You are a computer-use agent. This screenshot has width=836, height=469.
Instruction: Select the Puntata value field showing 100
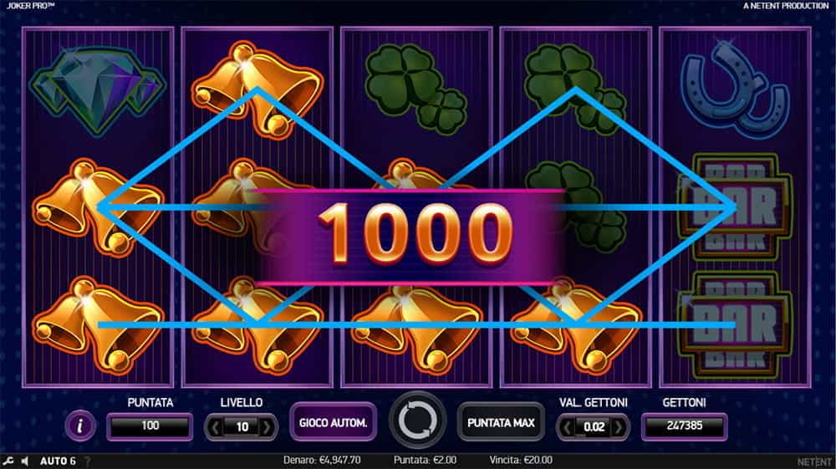click(x=150, y=426)
